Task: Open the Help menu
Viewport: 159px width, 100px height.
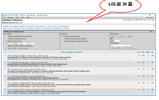Action: [x=28, y=17]
